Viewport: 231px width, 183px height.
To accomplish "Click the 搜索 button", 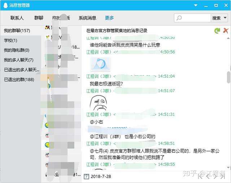I will pyautogui.click(x=216, y=18).
